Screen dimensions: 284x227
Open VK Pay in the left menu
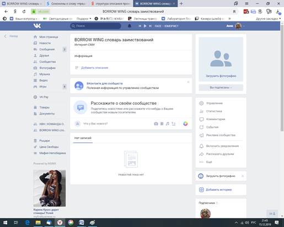click(x=44, y=97)
